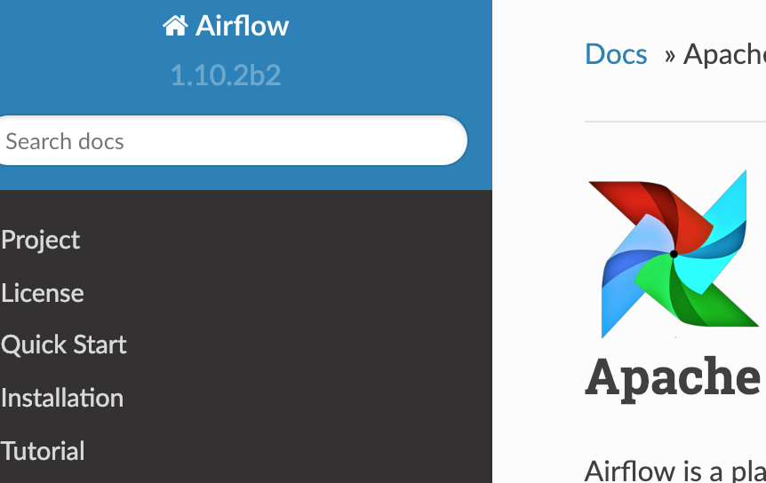The height and width of the screenshot is (483, 766).
Task: Go to the License page
Action: (x=43, y=293)
